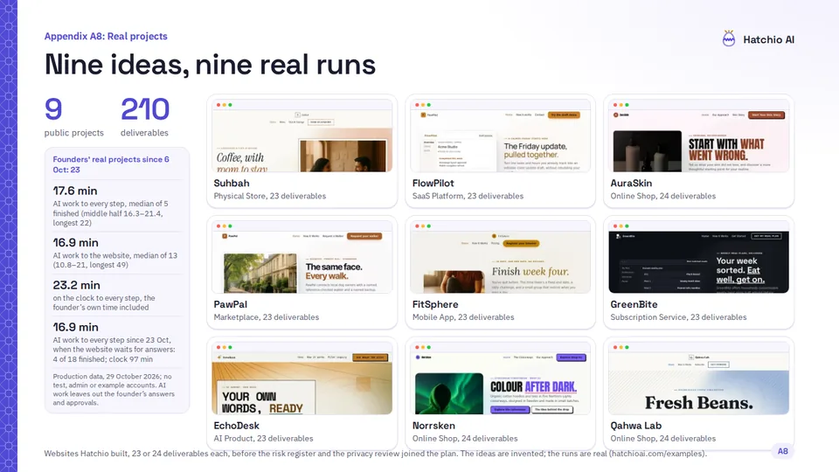Viewport: 839px width, 472px height.
Task: Click the 'Nine ideas, nine real runs' heading
Action: pos(210,65)
